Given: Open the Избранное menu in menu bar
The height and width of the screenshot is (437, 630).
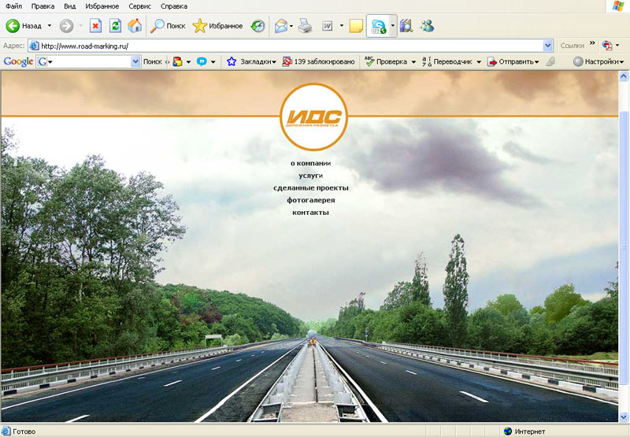Looking at the screenshot, I should pyautogui.click(x=102, y=6).
